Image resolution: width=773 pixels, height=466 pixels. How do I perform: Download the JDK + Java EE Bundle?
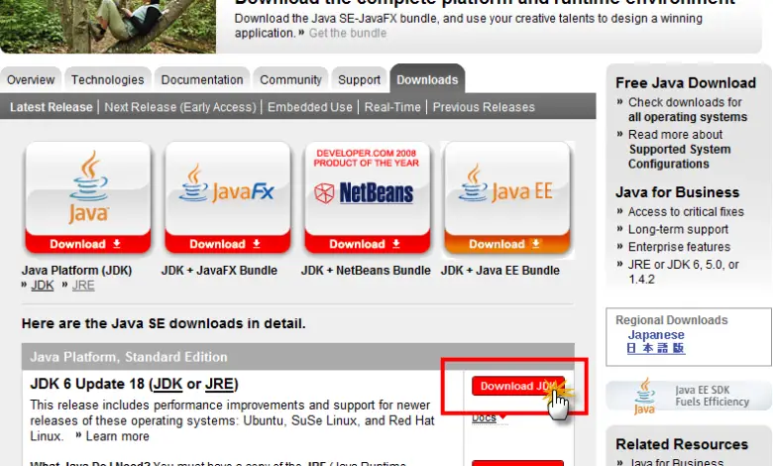tap(507, 244)
